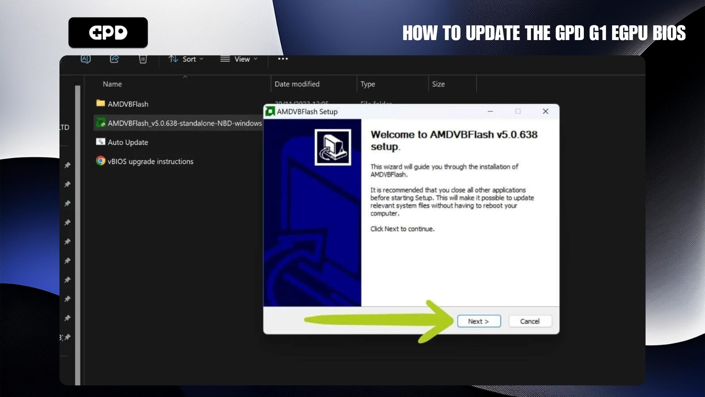Click the Delete trash icon
The height and width of the screenshot is (397, 705).
tap(143, 59)
